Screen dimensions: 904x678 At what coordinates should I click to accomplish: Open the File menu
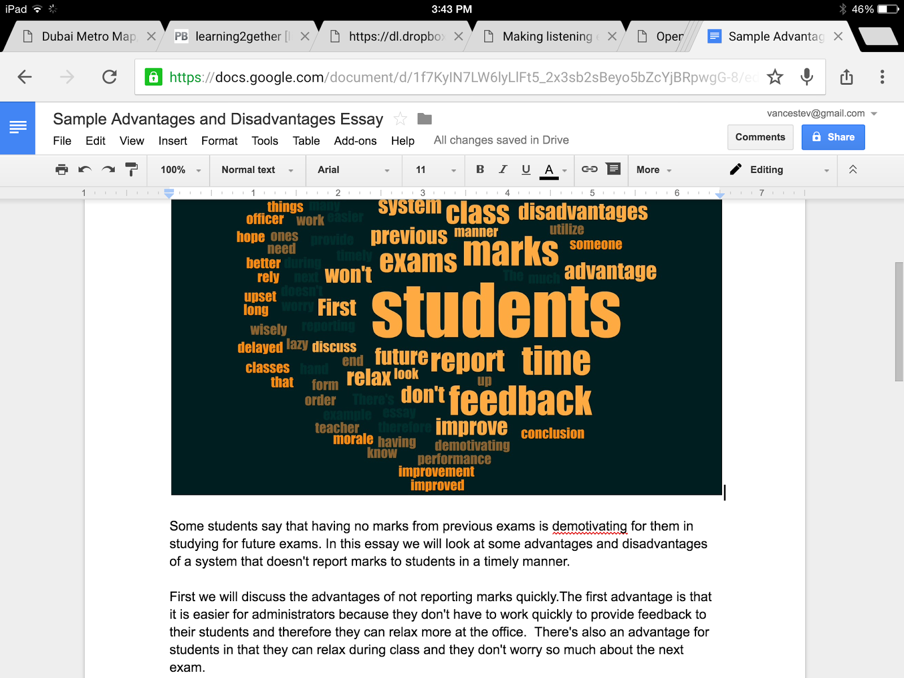tap(62, 141)
